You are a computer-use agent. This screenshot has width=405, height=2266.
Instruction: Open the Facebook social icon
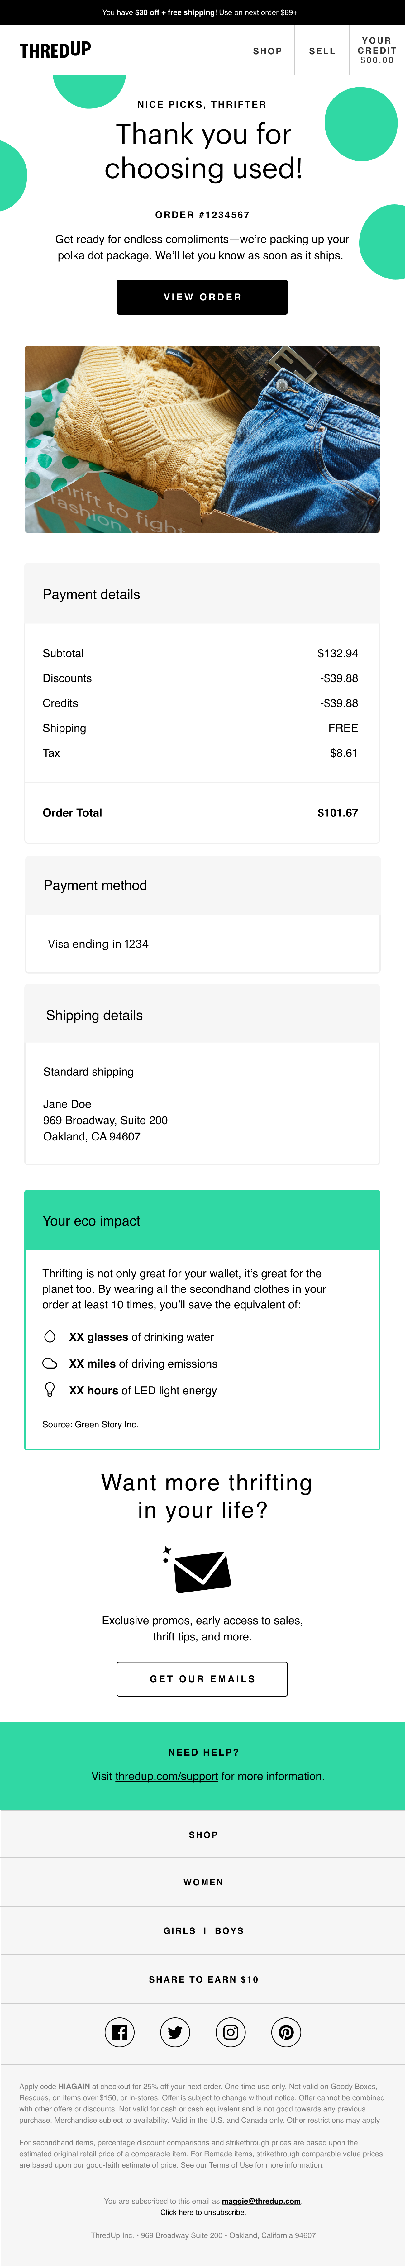click(120, 2032)
